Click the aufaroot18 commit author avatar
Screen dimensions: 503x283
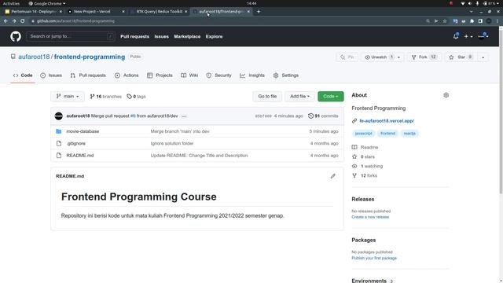point(58,116)
